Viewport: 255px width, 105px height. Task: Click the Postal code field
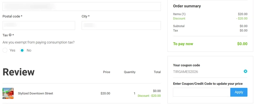click(39, 25)
